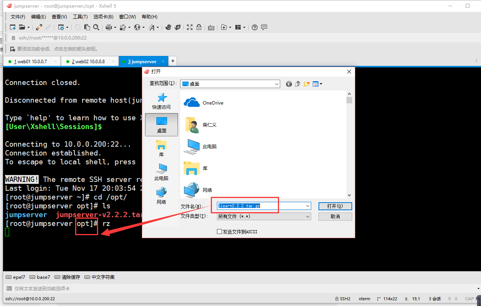The height and width of the screenshot is (306, 481).
Task: Expand the 查找范围 桌面 dropdown
Action: tap(277, 84)
